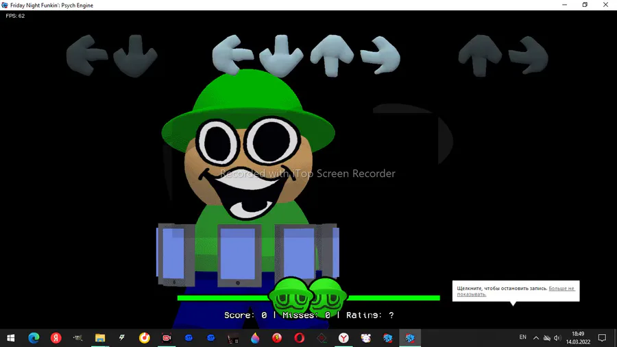Screen dimensions: 617x347
Task: Click the right green health head icon
Action: (x=328, y=298)
